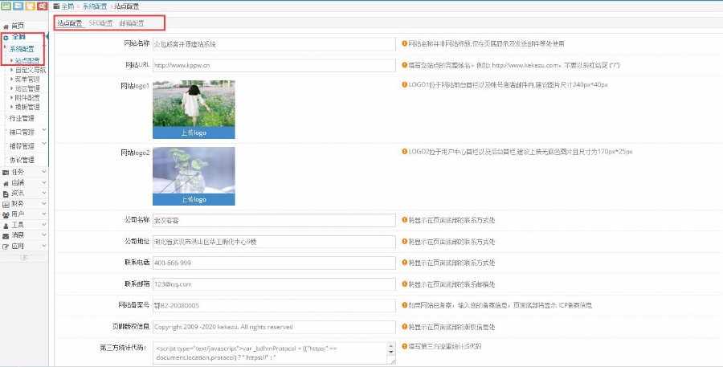Image resolution: width=723 pixels, height=367 pixels.
Task: Focus the 公司名称 input field
Action: coord(274,220)
